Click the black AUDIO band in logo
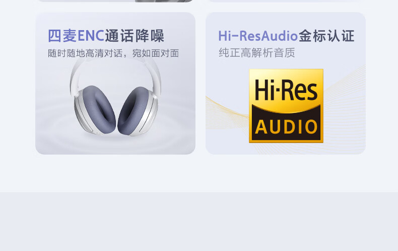The height and width of the screenshot is (251, 398). (286, 124)
